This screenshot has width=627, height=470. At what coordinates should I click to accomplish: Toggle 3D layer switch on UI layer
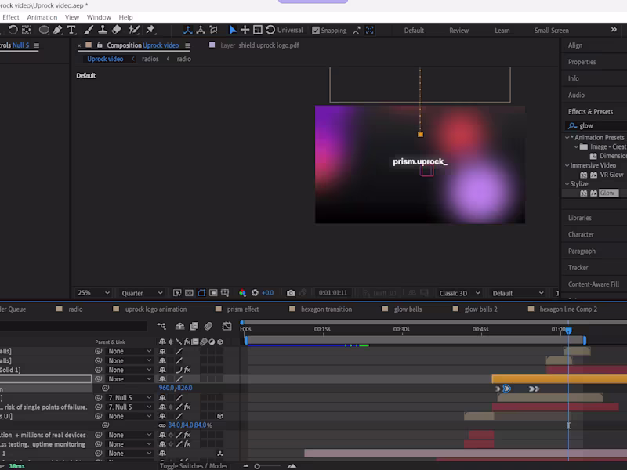tap(220, 416)
